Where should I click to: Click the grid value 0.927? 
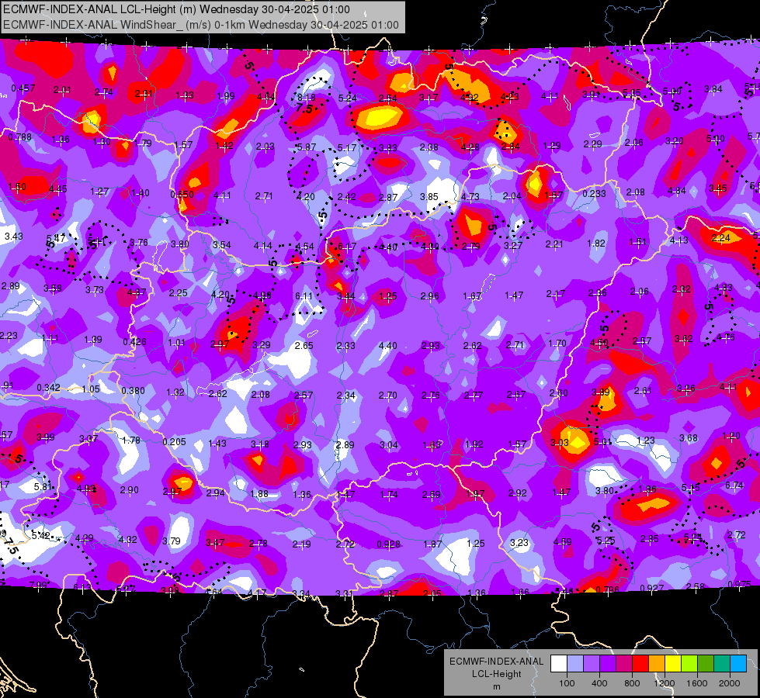click(652, 589)
